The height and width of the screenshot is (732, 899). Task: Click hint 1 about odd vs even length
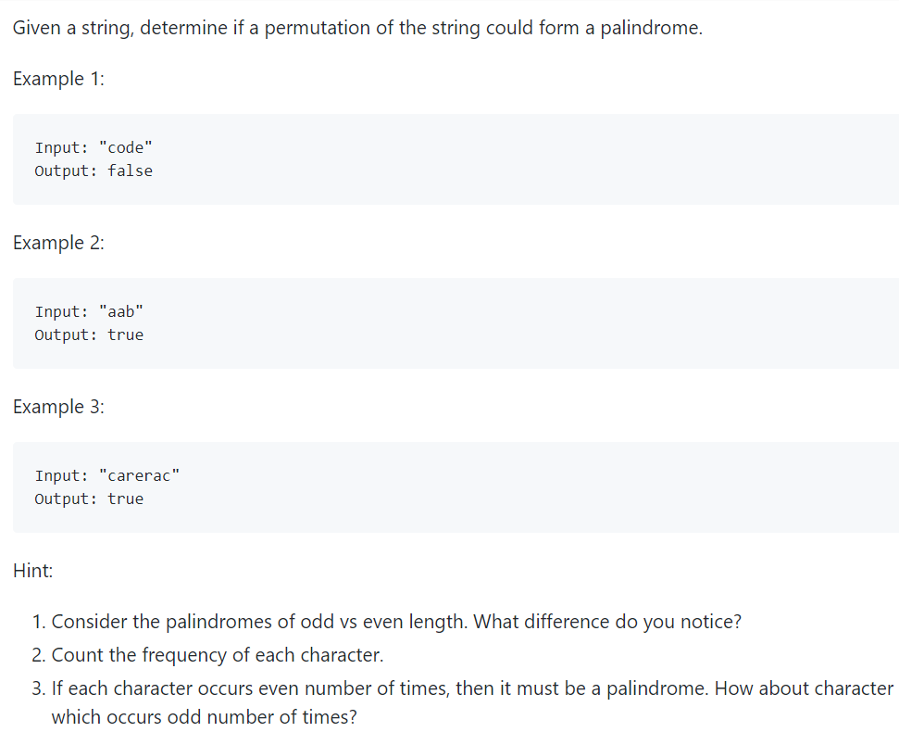point(396,622)
